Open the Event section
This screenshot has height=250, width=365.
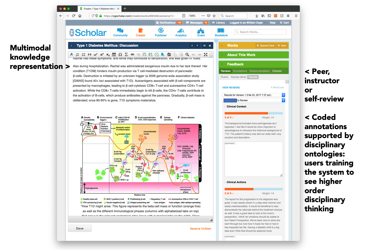[201, 33]
